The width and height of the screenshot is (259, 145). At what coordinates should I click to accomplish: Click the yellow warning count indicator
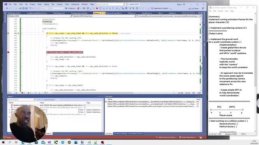(29, 93)
